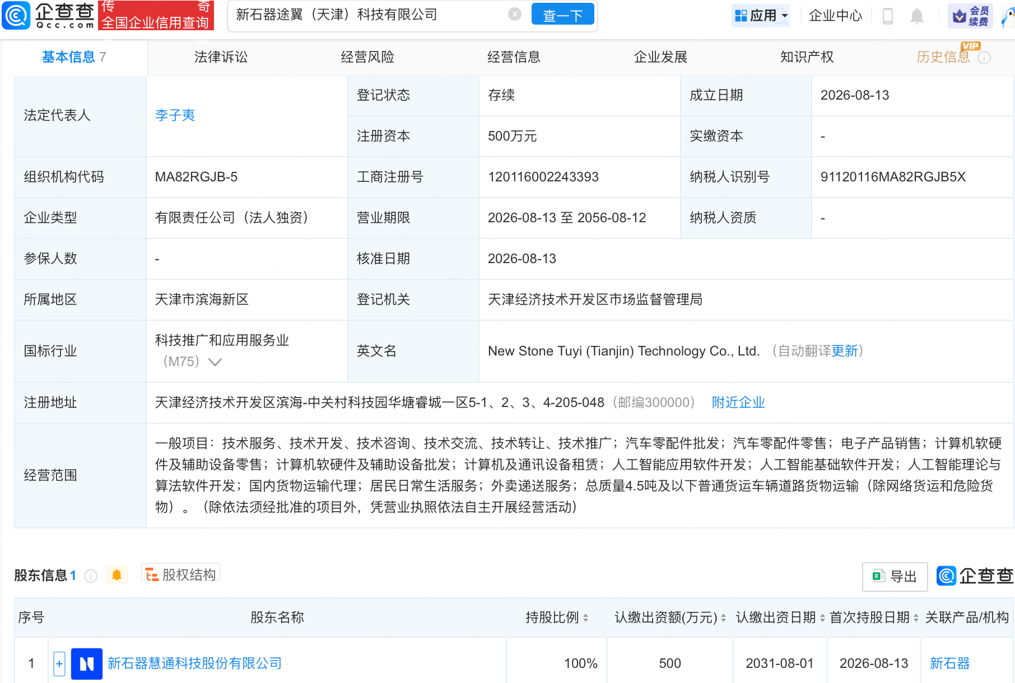Click the 有限责任公司（法人独资） company type
The height and width of the screenshot is (683, 1015).
pos(232,218)
